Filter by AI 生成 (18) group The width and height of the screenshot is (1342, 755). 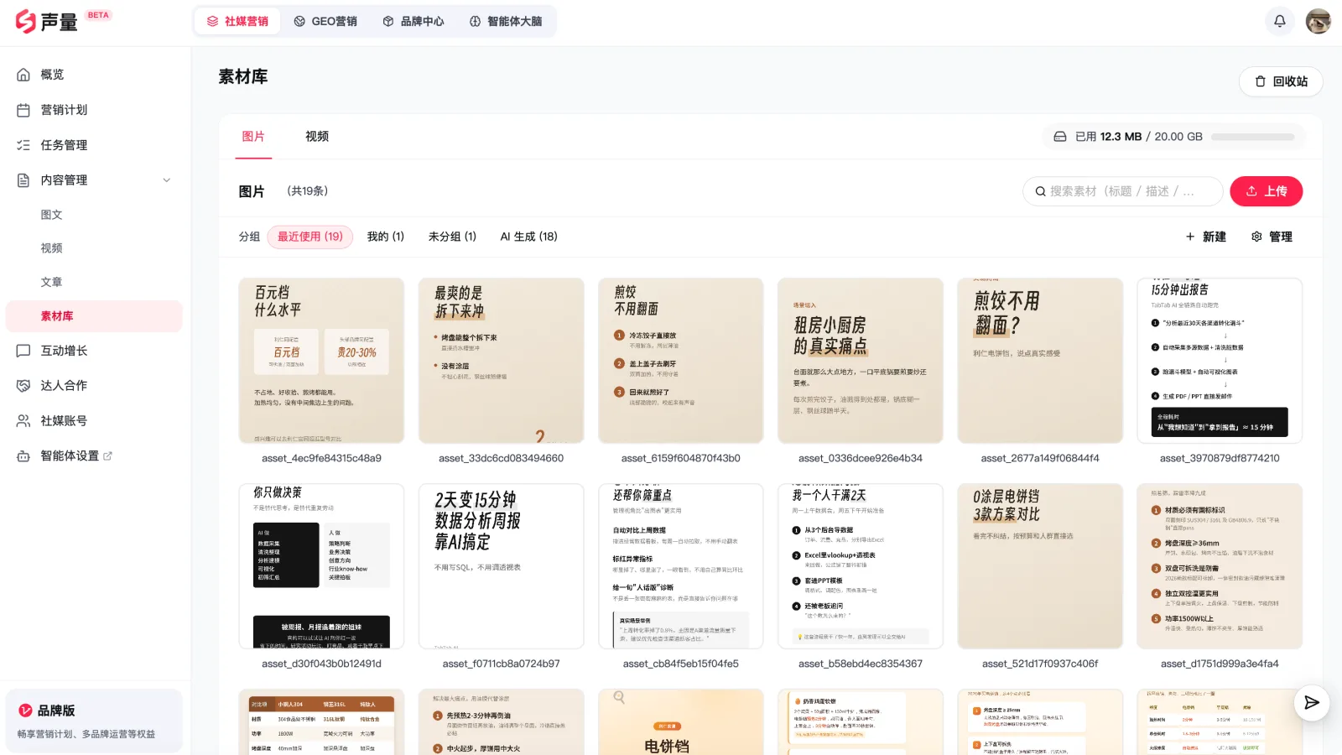(x=529, y=237)
